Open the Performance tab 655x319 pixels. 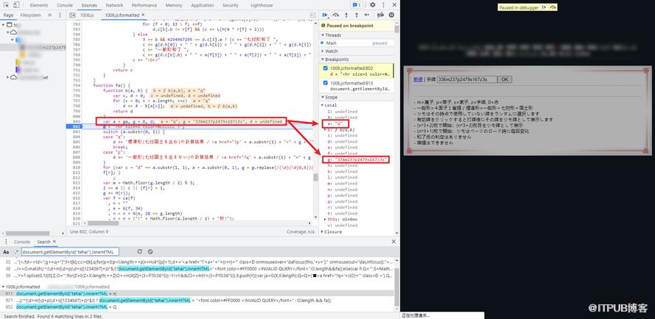[x=144, y=5]
